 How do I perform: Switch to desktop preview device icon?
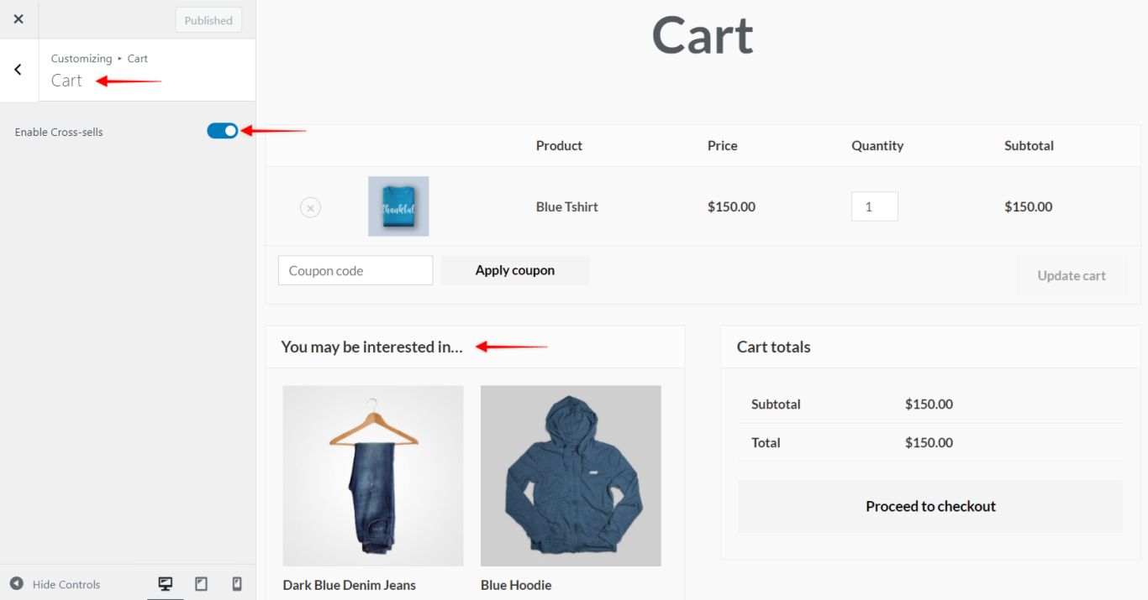tap(166, 584)
